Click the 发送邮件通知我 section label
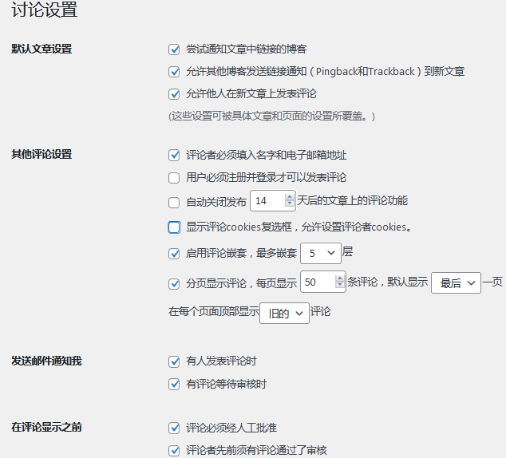506x458 pixels. pyautogui.click(x=46, y=361)
